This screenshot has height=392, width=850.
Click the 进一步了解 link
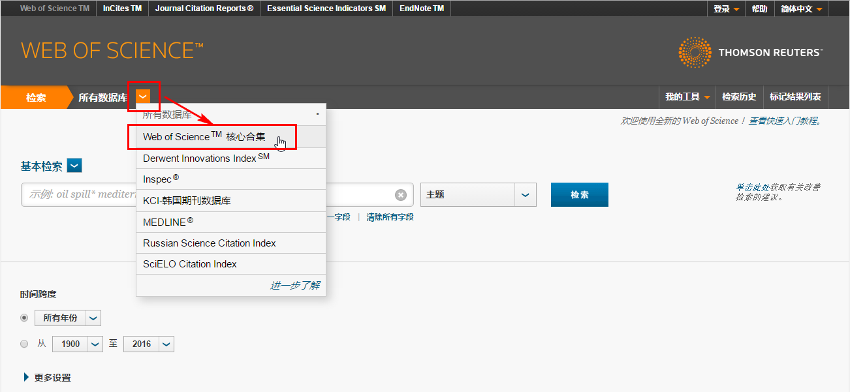[x=294, y=285]
